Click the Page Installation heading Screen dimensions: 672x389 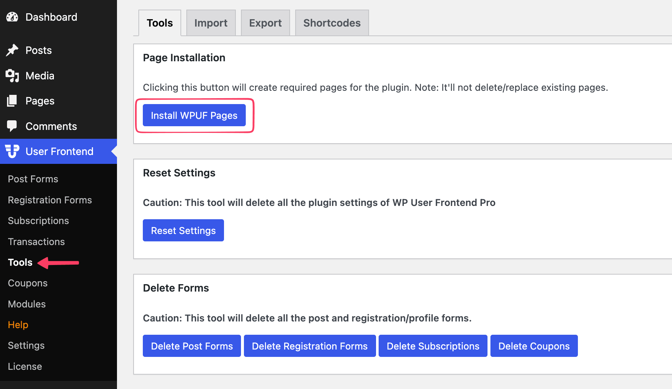pyautogui.click(x=184, y=58)
